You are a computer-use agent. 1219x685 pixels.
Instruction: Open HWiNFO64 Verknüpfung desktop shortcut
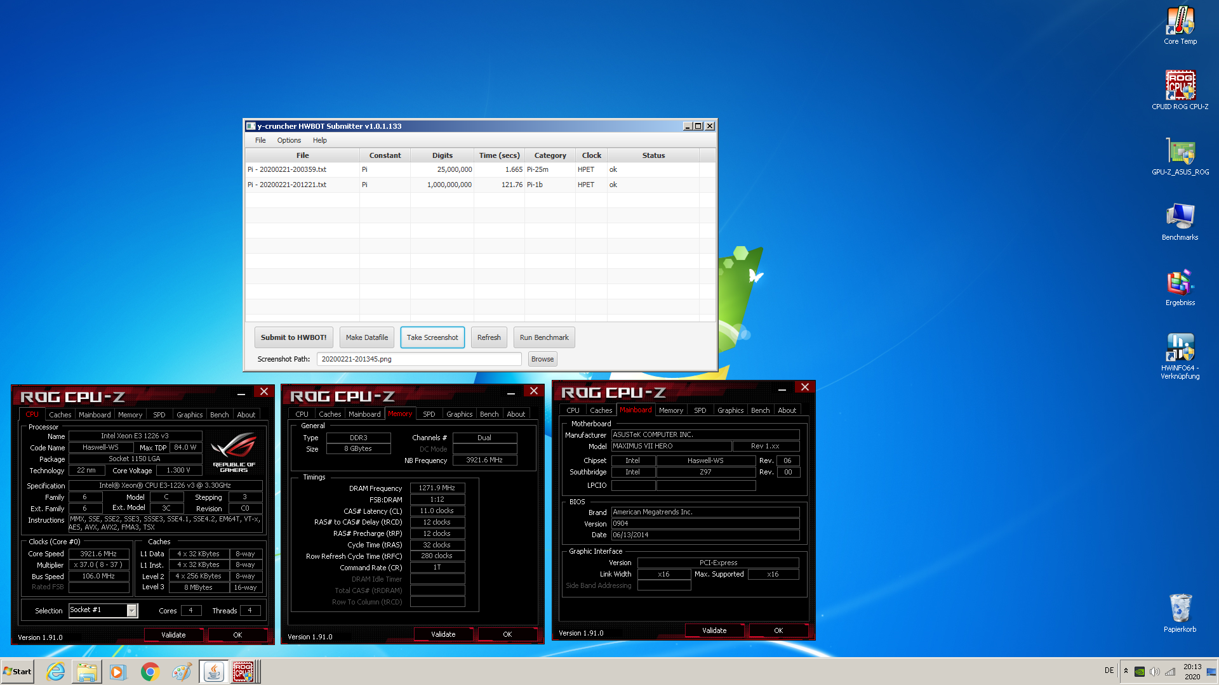pos(1180,356)
